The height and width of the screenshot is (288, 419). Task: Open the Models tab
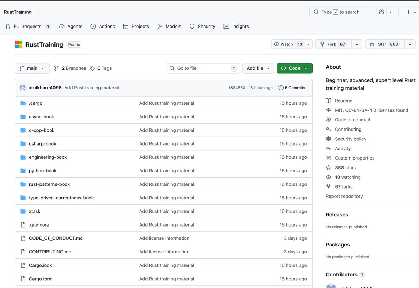(169, 27)
